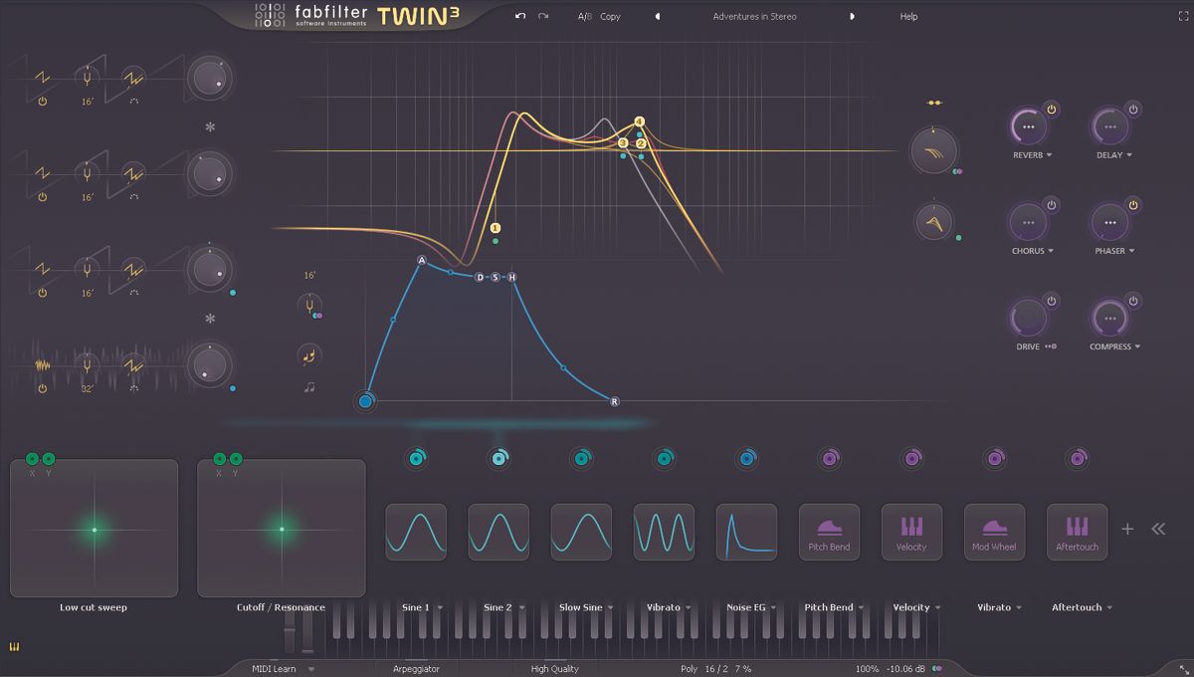Screen dimensions: 1194x677
Task: Open the Pitch Bend modulation source
Action: click(x=829, y=532)
